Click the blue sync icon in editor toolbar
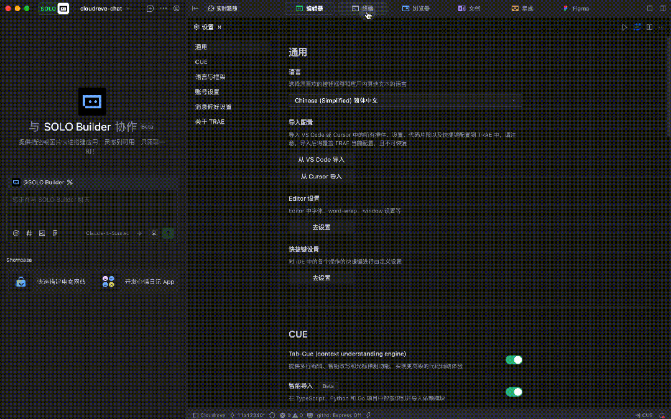Screen dimensions: 671x419 [x=637, y=27]
